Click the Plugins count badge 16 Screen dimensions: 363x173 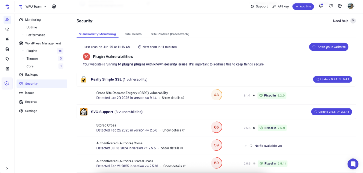60,51
